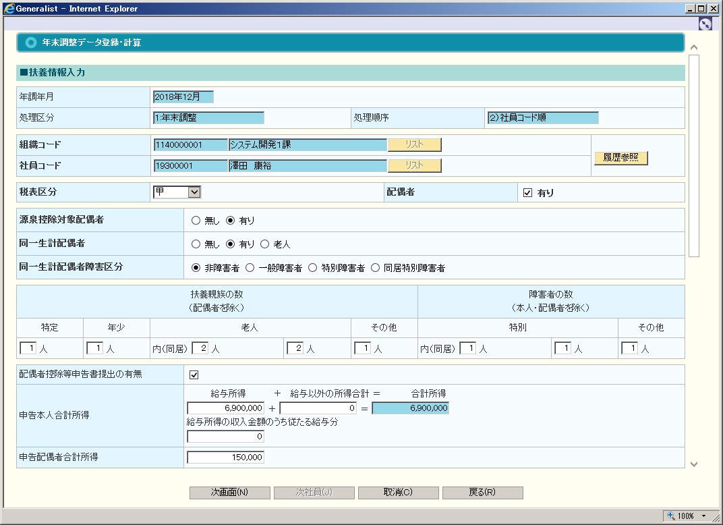Image resolution: width=723 pixels, height=525 pixels.
Task: Click the 申告配偶者合計所得 input field
Action: coord(225,458)
